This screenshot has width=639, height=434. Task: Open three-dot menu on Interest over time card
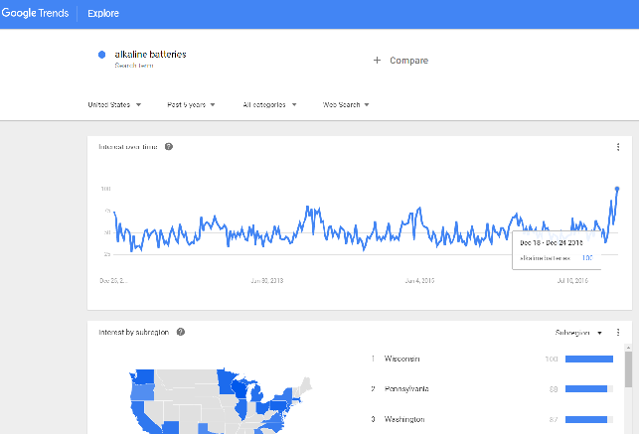tap(617, 147)
